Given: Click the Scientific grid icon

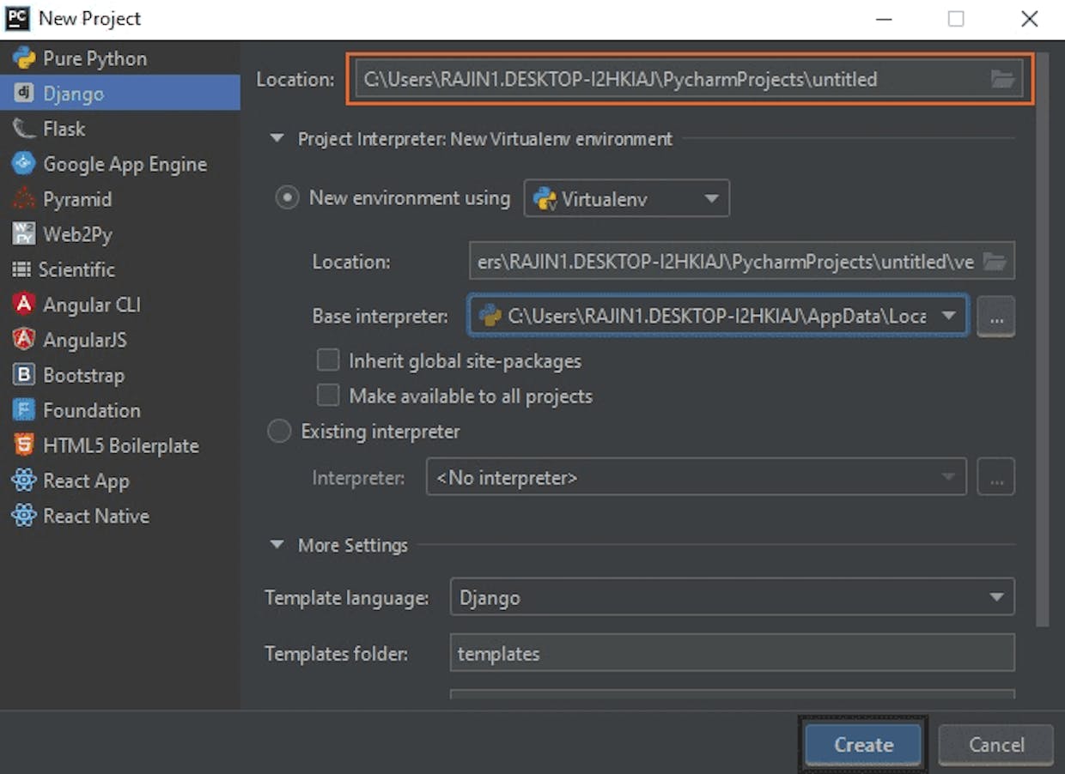Looking at the screenshot, I should (21, 269).
